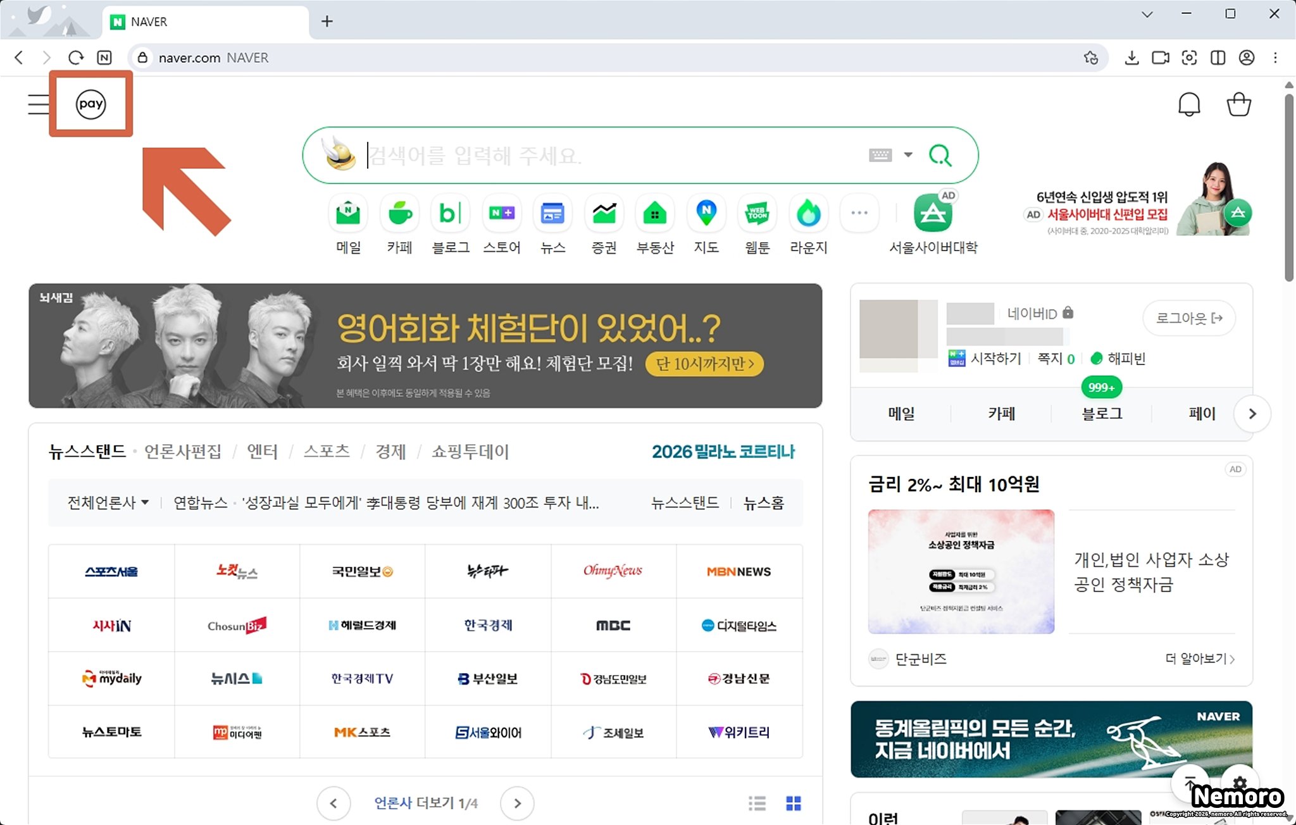Open the Webtoon shortcut icon
This screenshot has height=825, width=1296.
(x=757, y=214)
